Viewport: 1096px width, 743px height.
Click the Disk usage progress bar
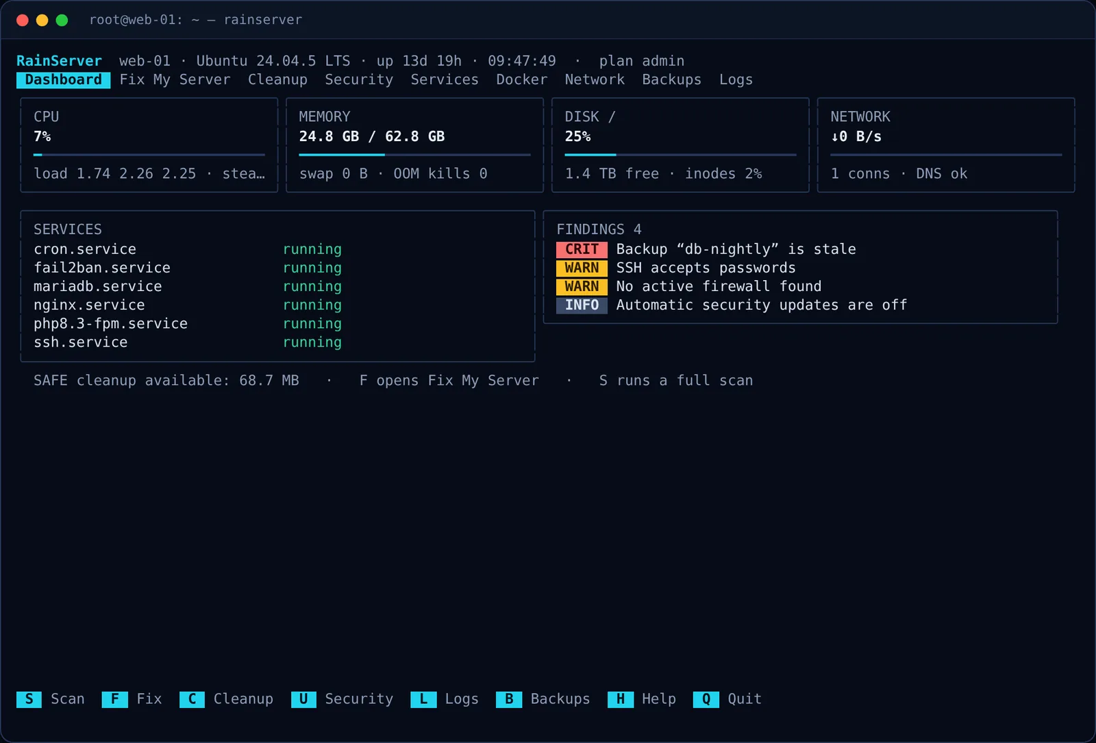click(x=680, y=155)
